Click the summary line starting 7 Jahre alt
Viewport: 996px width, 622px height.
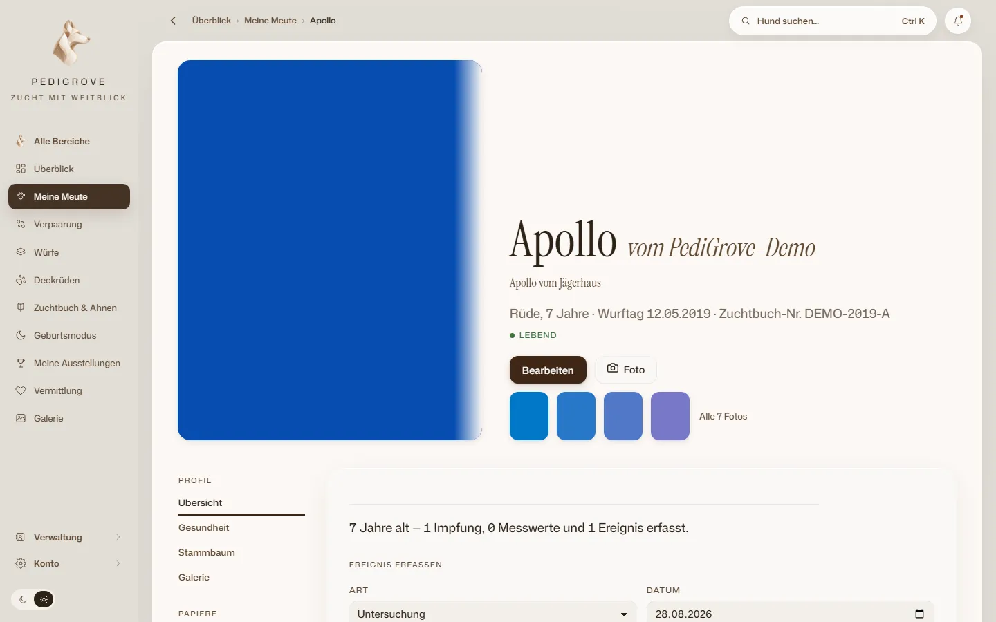[519, 528]
